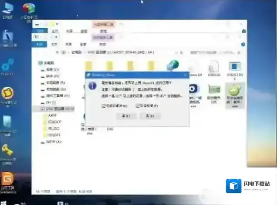Open the key-shaped Windows password tool icon
The image size is (277, 205).
[x=7, y=151]
